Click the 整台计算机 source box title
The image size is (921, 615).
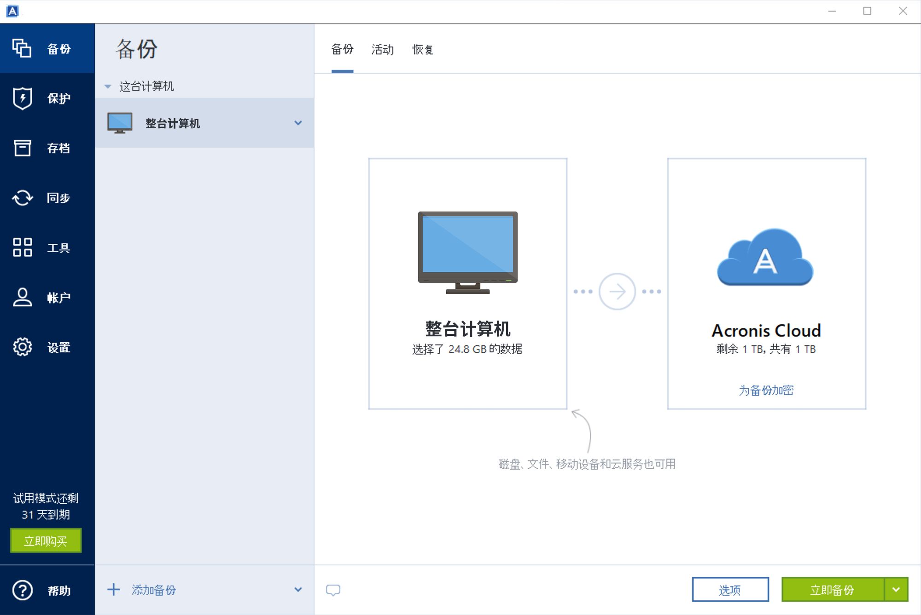(x=467, y=329)
